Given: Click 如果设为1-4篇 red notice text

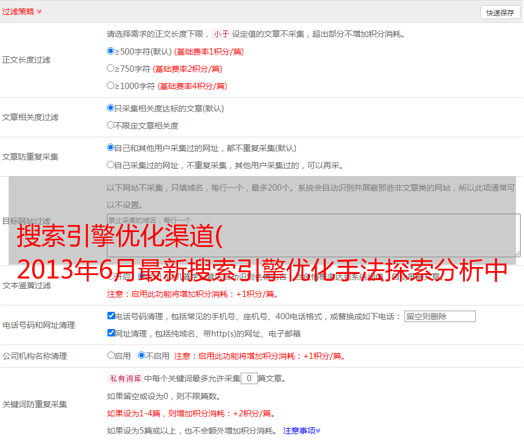Looking at the screenshot, I should [191, 413].
